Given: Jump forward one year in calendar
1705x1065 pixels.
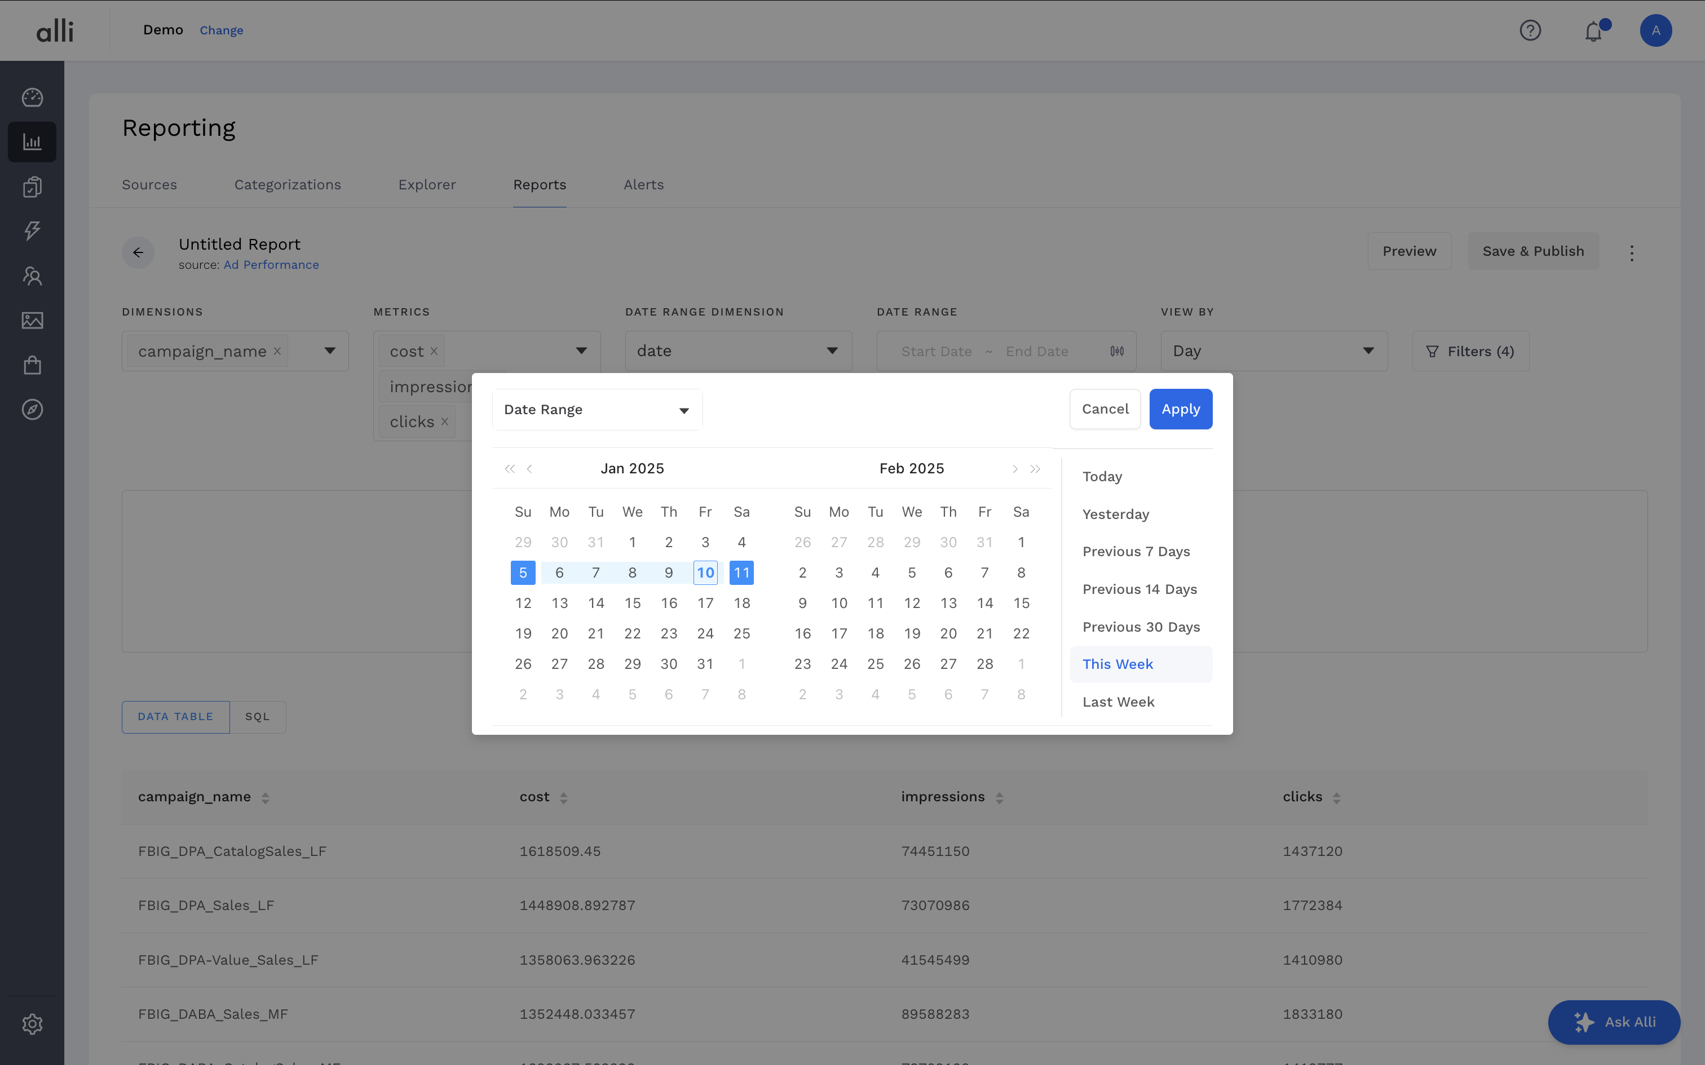Looking at the screenshot, I should pyautogui.click(x=1035, y=468).
